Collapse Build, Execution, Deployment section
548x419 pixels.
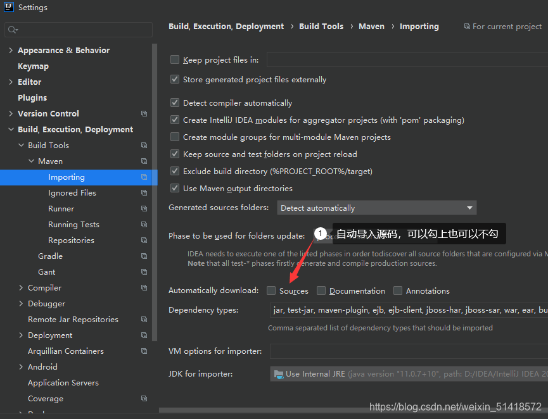pos(11,129)
